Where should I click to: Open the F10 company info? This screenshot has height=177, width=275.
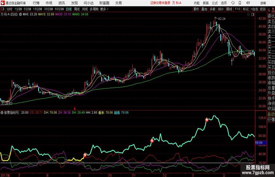click(238, 9)
